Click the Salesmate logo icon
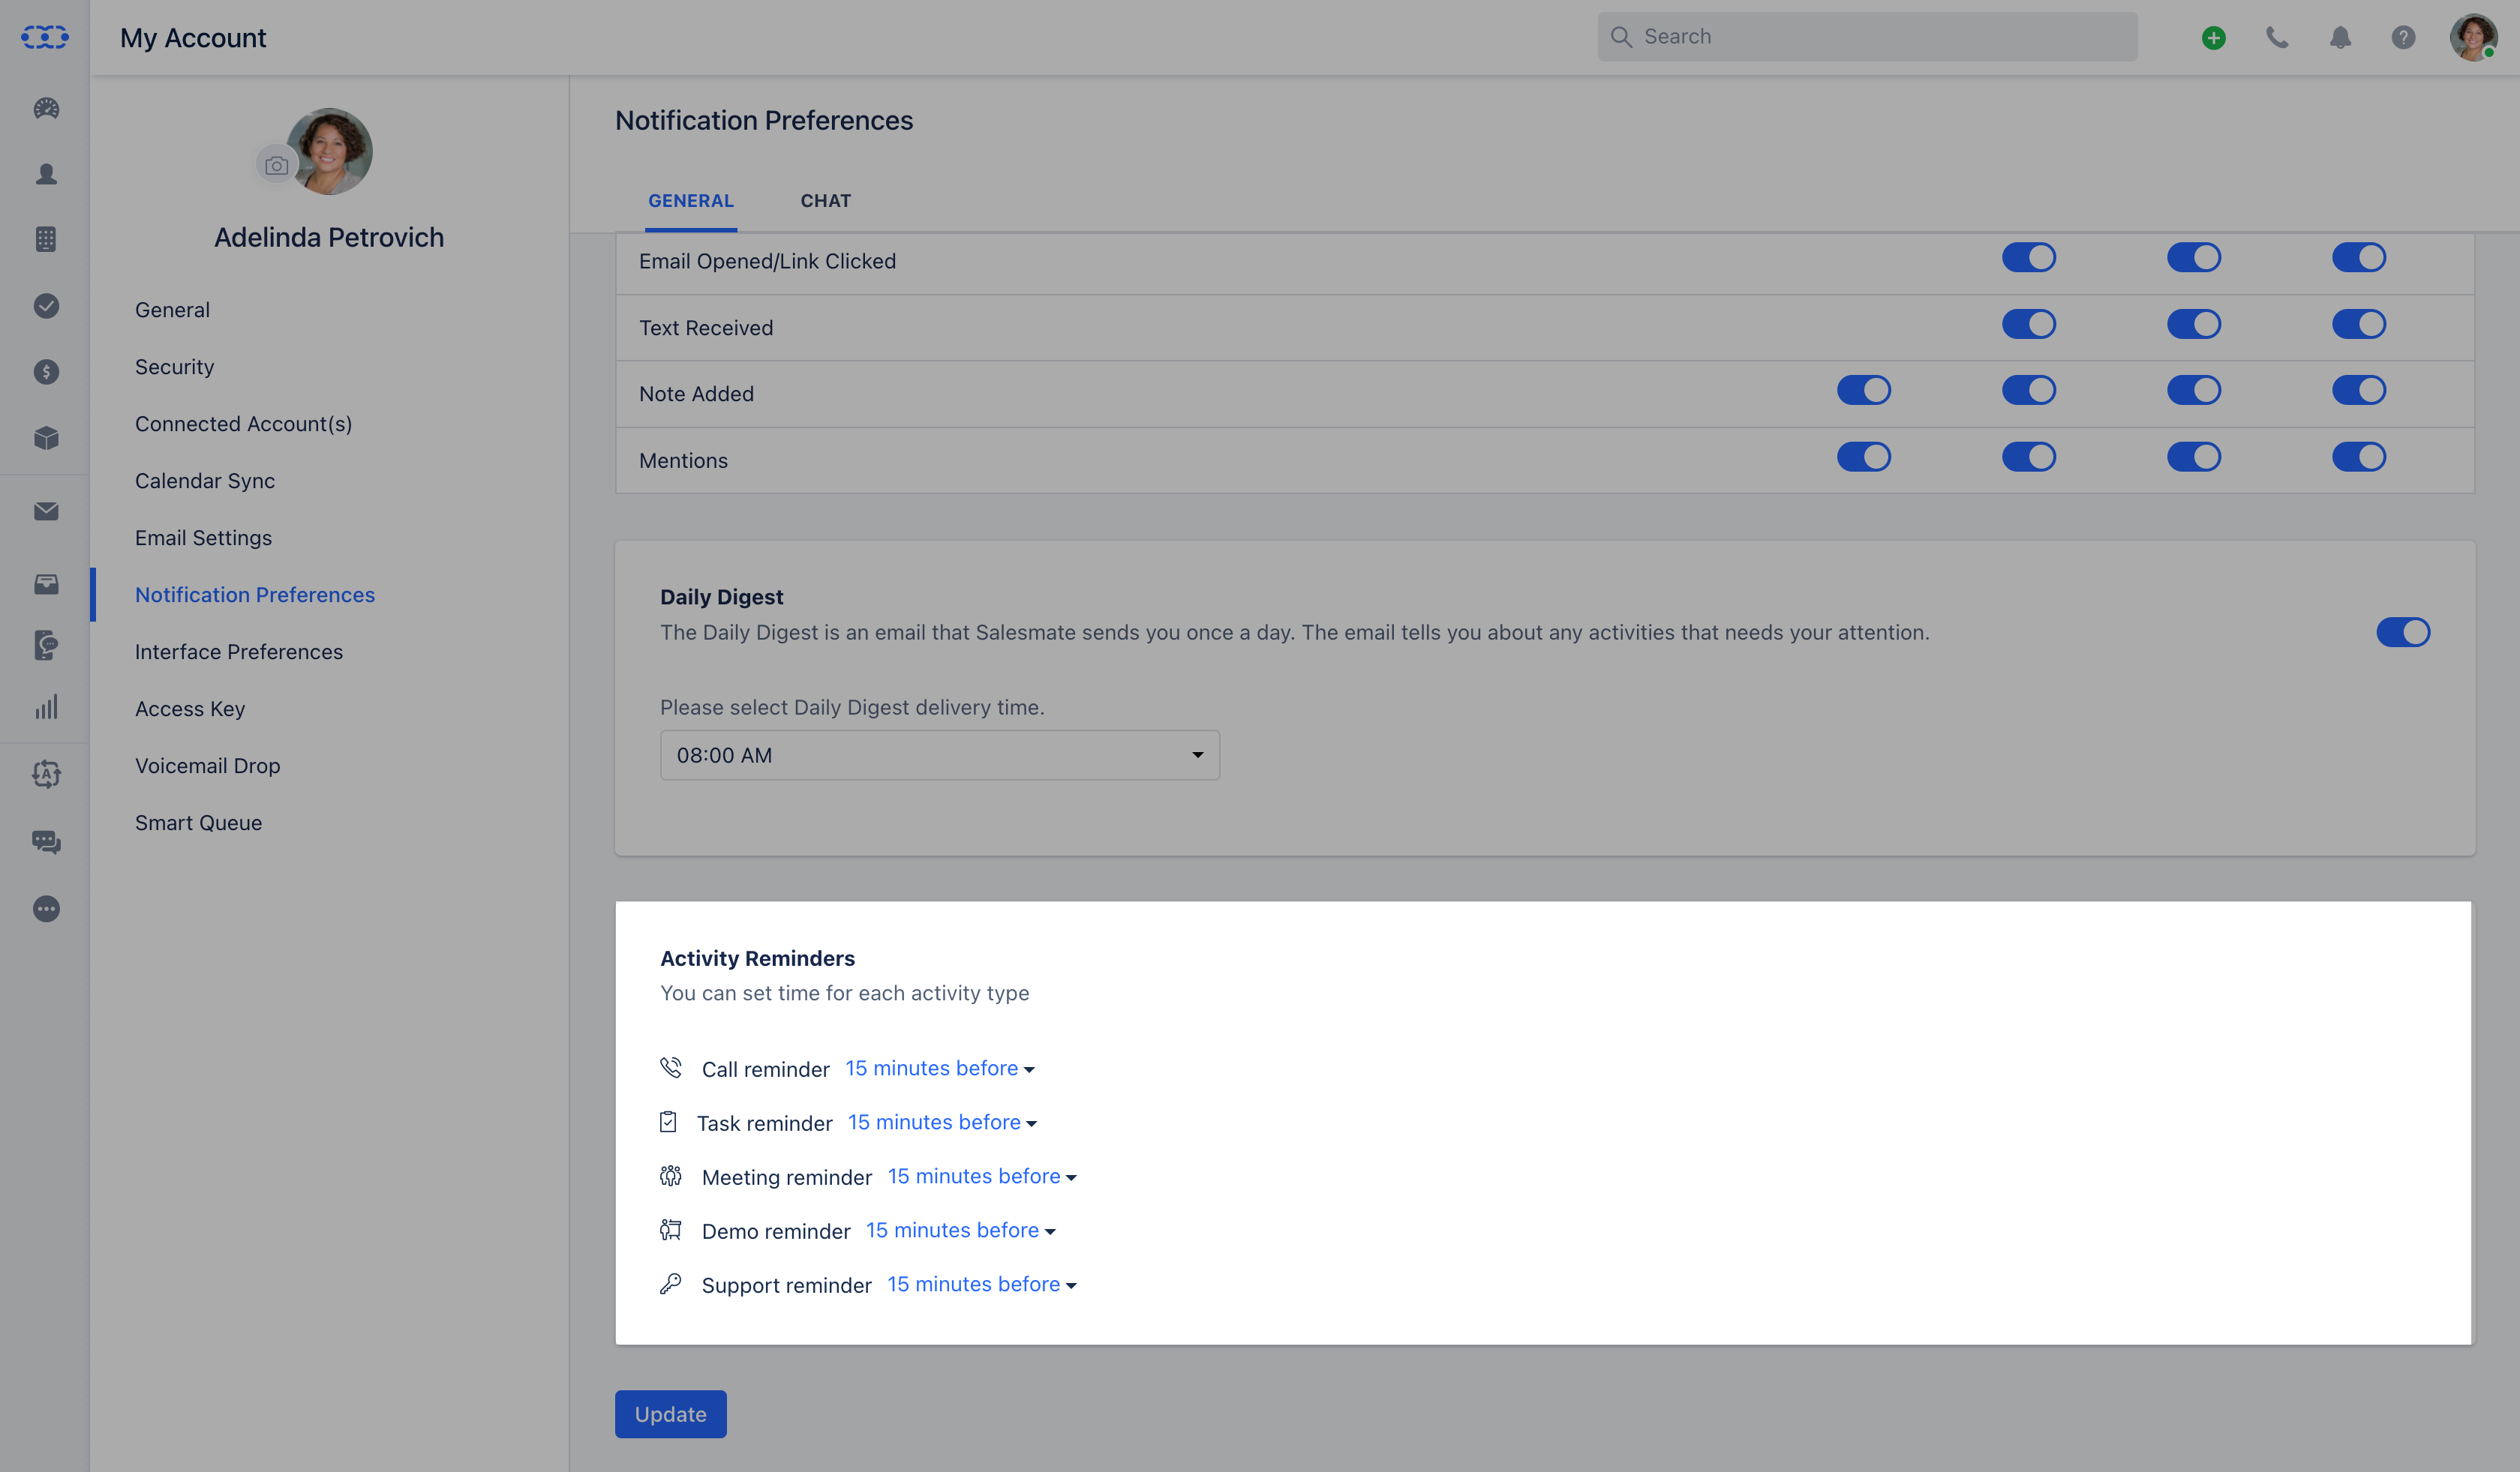 45,37
